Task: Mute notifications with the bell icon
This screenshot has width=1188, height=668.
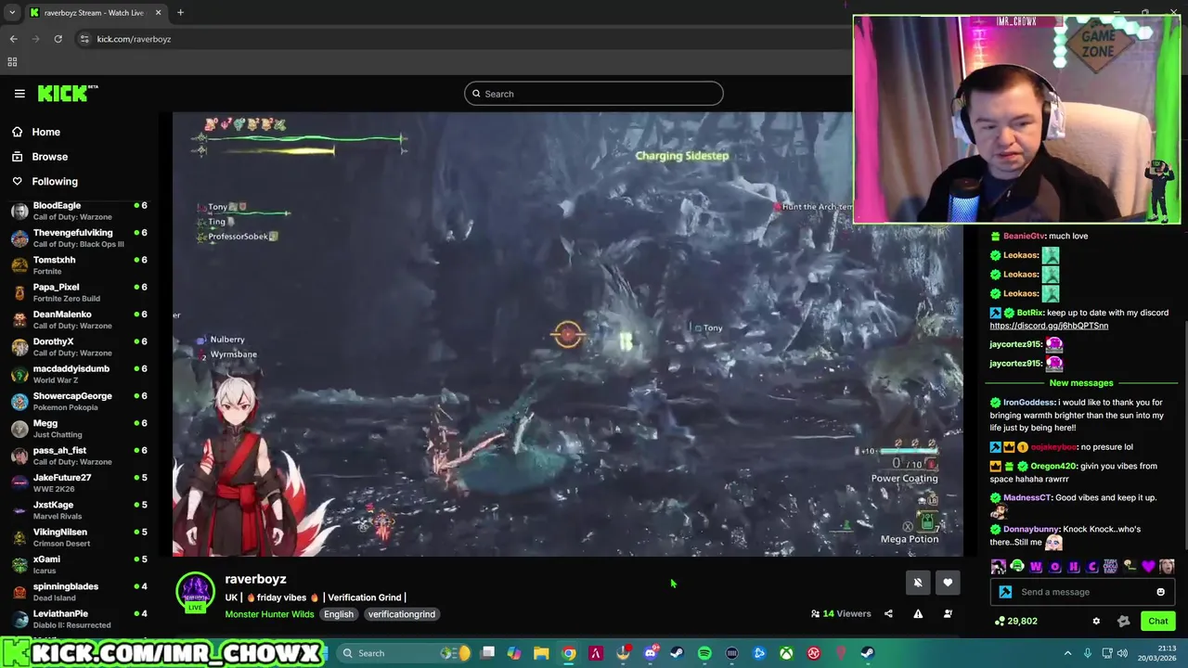Action: (x=918, y=583)
